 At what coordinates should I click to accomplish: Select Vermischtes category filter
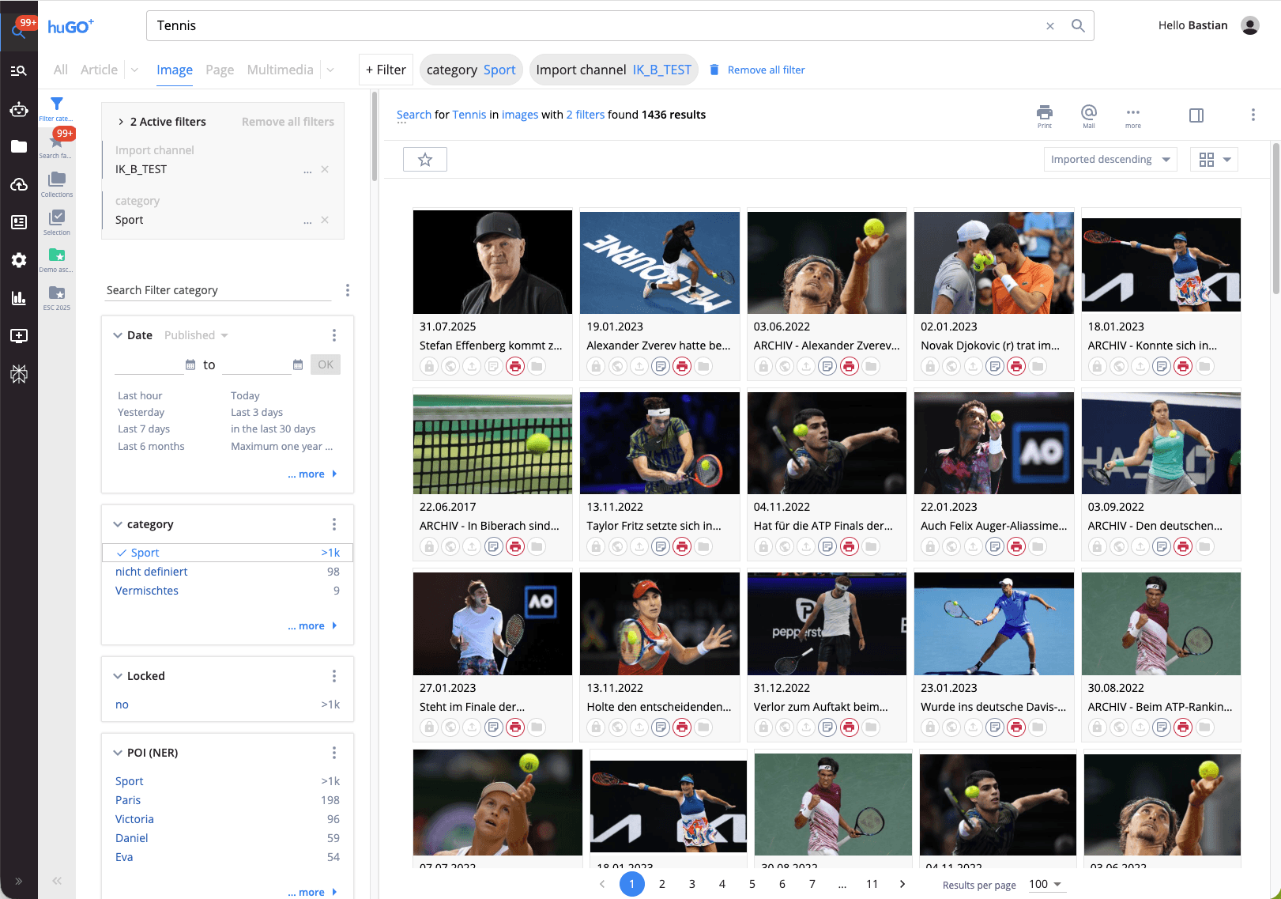click(x=147, y=591)
